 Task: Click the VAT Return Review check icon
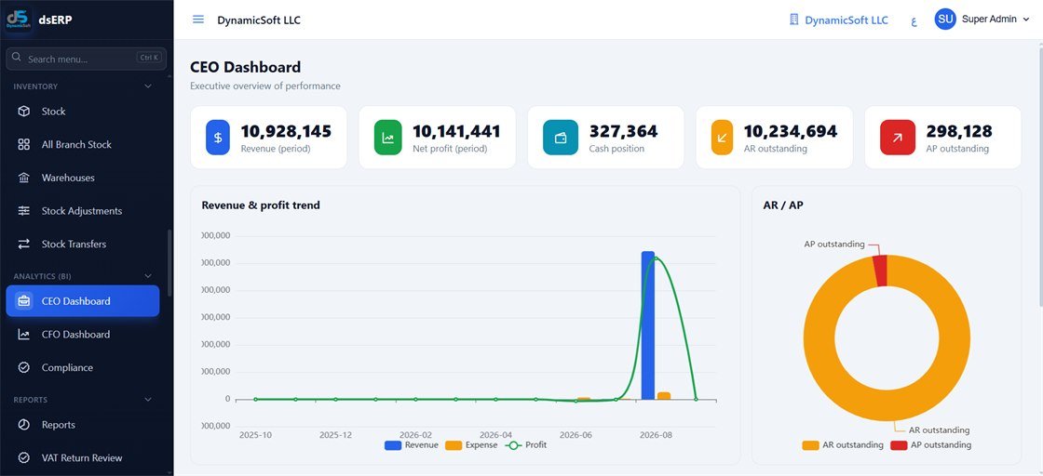click(x=24, y=458)
